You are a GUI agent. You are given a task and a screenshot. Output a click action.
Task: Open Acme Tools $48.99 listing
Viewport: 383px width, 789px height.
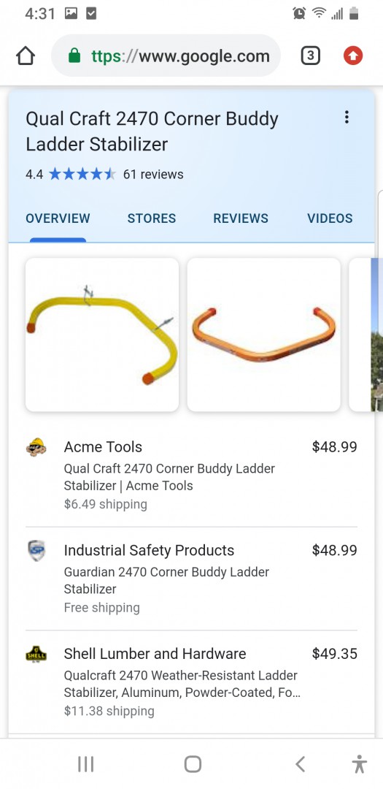pos(191,475)
